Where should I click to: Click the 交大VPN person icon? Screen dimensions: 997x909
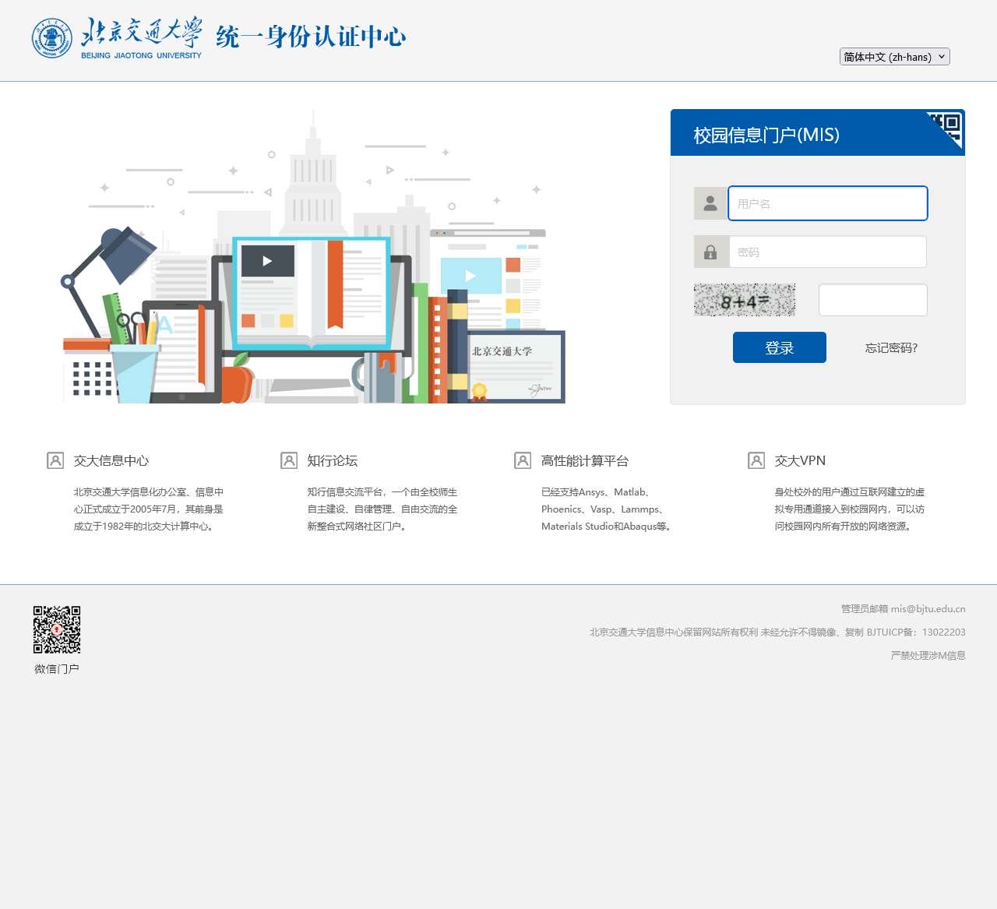point(756,460)
